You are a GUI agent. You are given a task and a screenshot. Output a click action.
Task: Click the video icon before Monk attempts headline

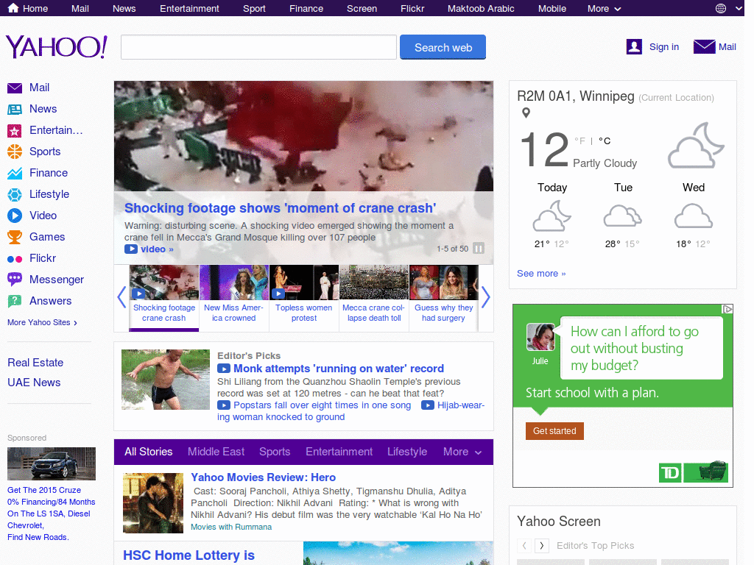[224, 369]
